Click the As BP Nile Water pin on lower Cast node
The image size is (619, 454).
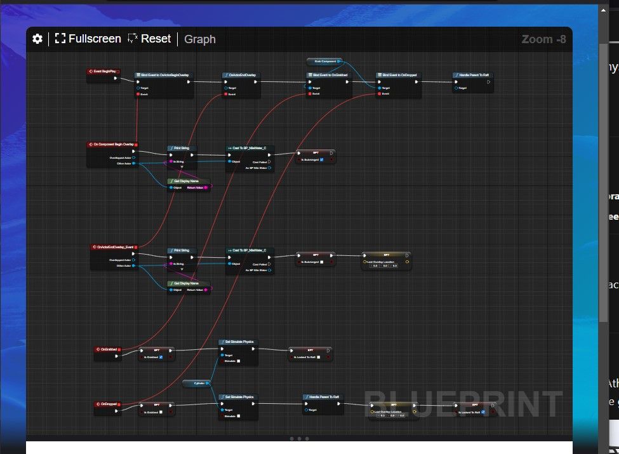click(x=269, y=270)
